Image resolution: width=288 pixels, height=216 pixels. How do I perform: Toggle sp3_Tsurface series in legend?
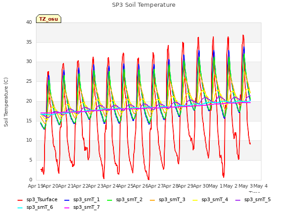[37, 200]
